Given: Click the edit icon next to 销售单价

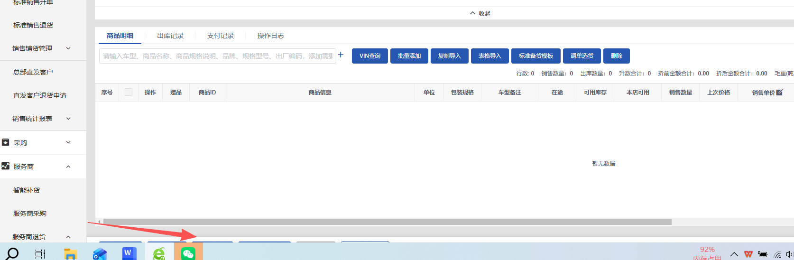Looking at the screenshot, I should (x=779, y=93).
